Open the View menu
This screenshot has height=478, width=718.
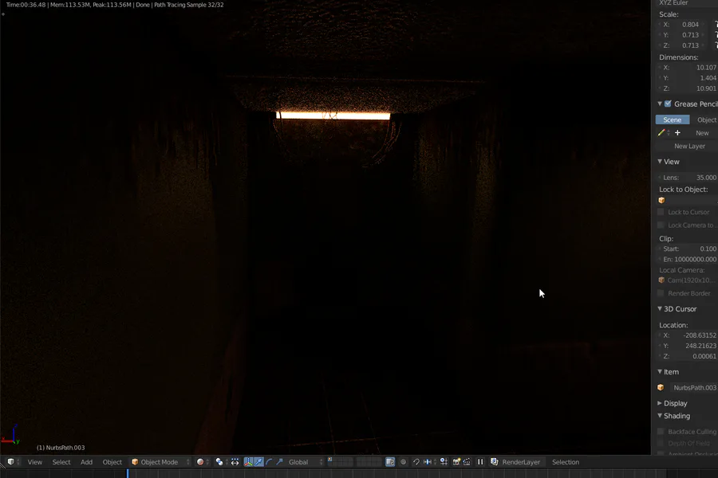click(35, 462)
